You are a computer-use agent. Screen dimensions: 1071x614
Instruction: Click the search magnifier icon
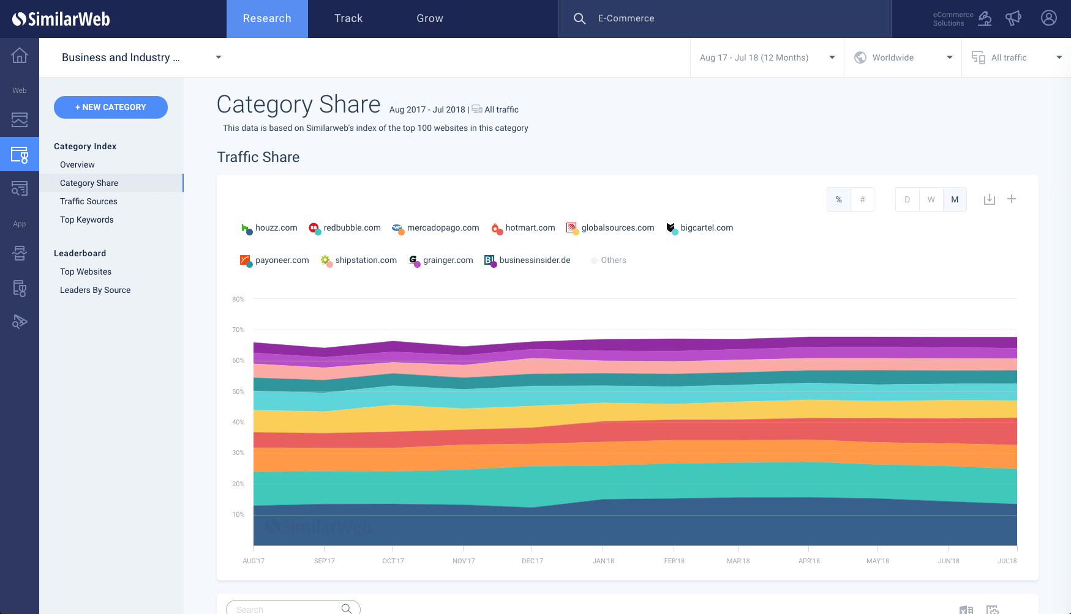point(579,19)
